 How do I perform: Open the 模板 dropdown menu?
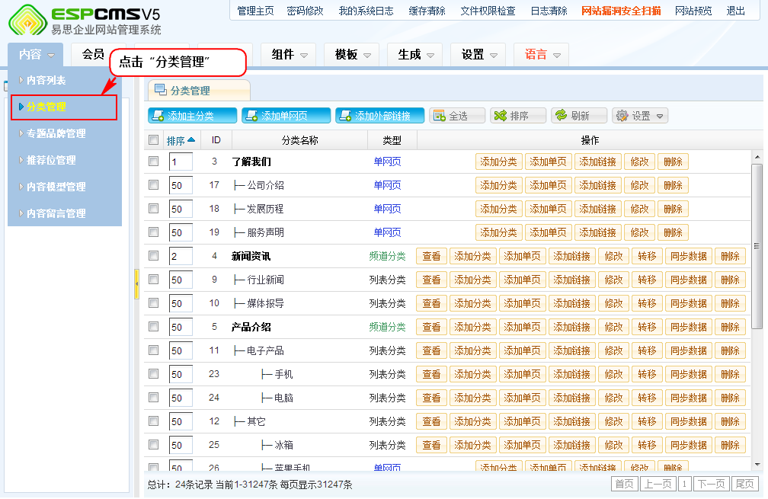[x=352, y=54]
